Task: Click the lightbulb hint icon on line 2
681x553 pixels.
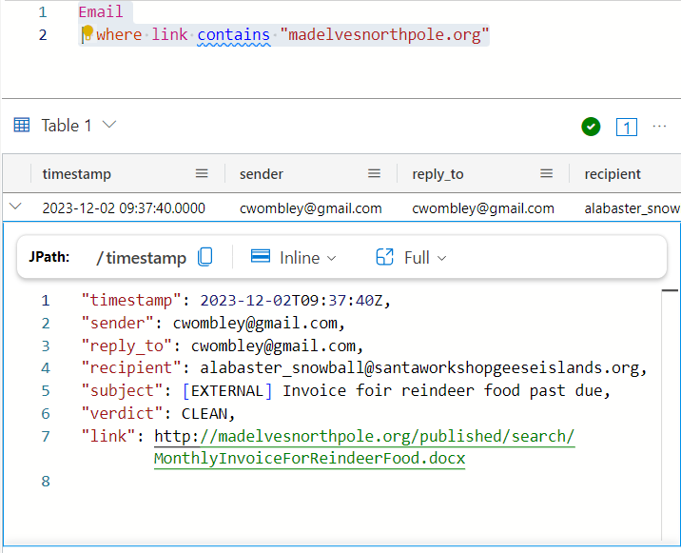Action: pos(87,34)
